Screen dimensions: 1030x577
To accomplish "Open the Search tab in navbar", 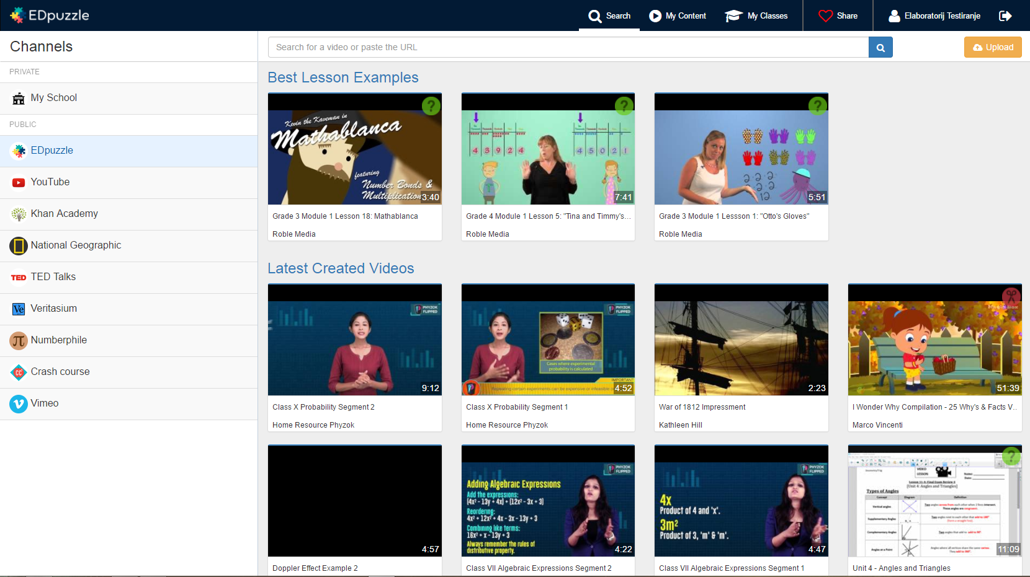I will click(609, 16).
